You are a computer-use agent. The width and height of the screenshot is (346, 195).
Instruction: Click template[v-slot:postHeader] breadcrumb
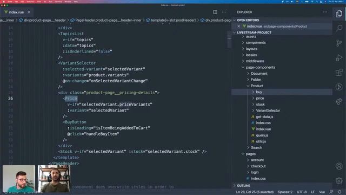[x=171, y=21]
